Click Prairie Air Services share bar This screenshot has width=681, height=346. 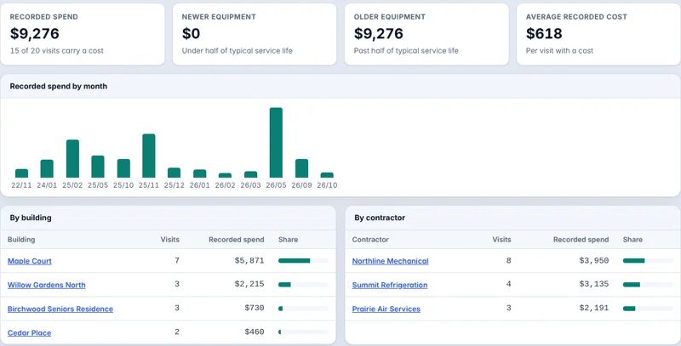pos(648,309)
